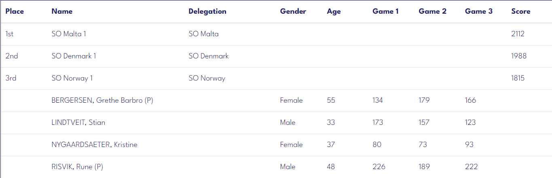Select athlete BERGERSEN, Grethe Barbro (P)
552x178 pixels.
[102, 100]
